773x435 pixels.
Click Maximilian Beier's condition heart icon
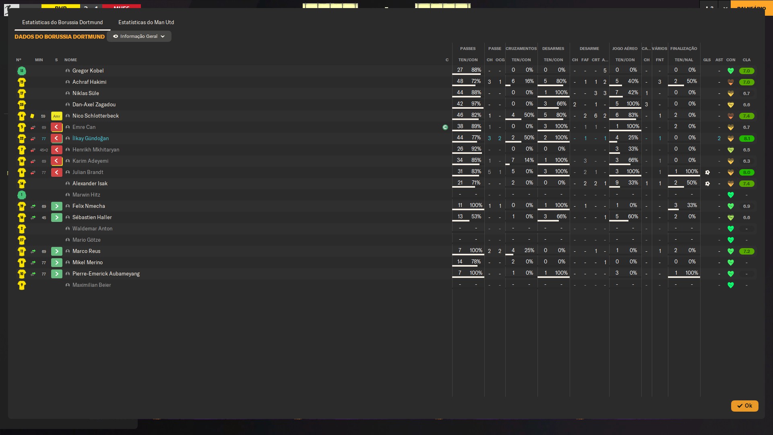tap(731, 285)
